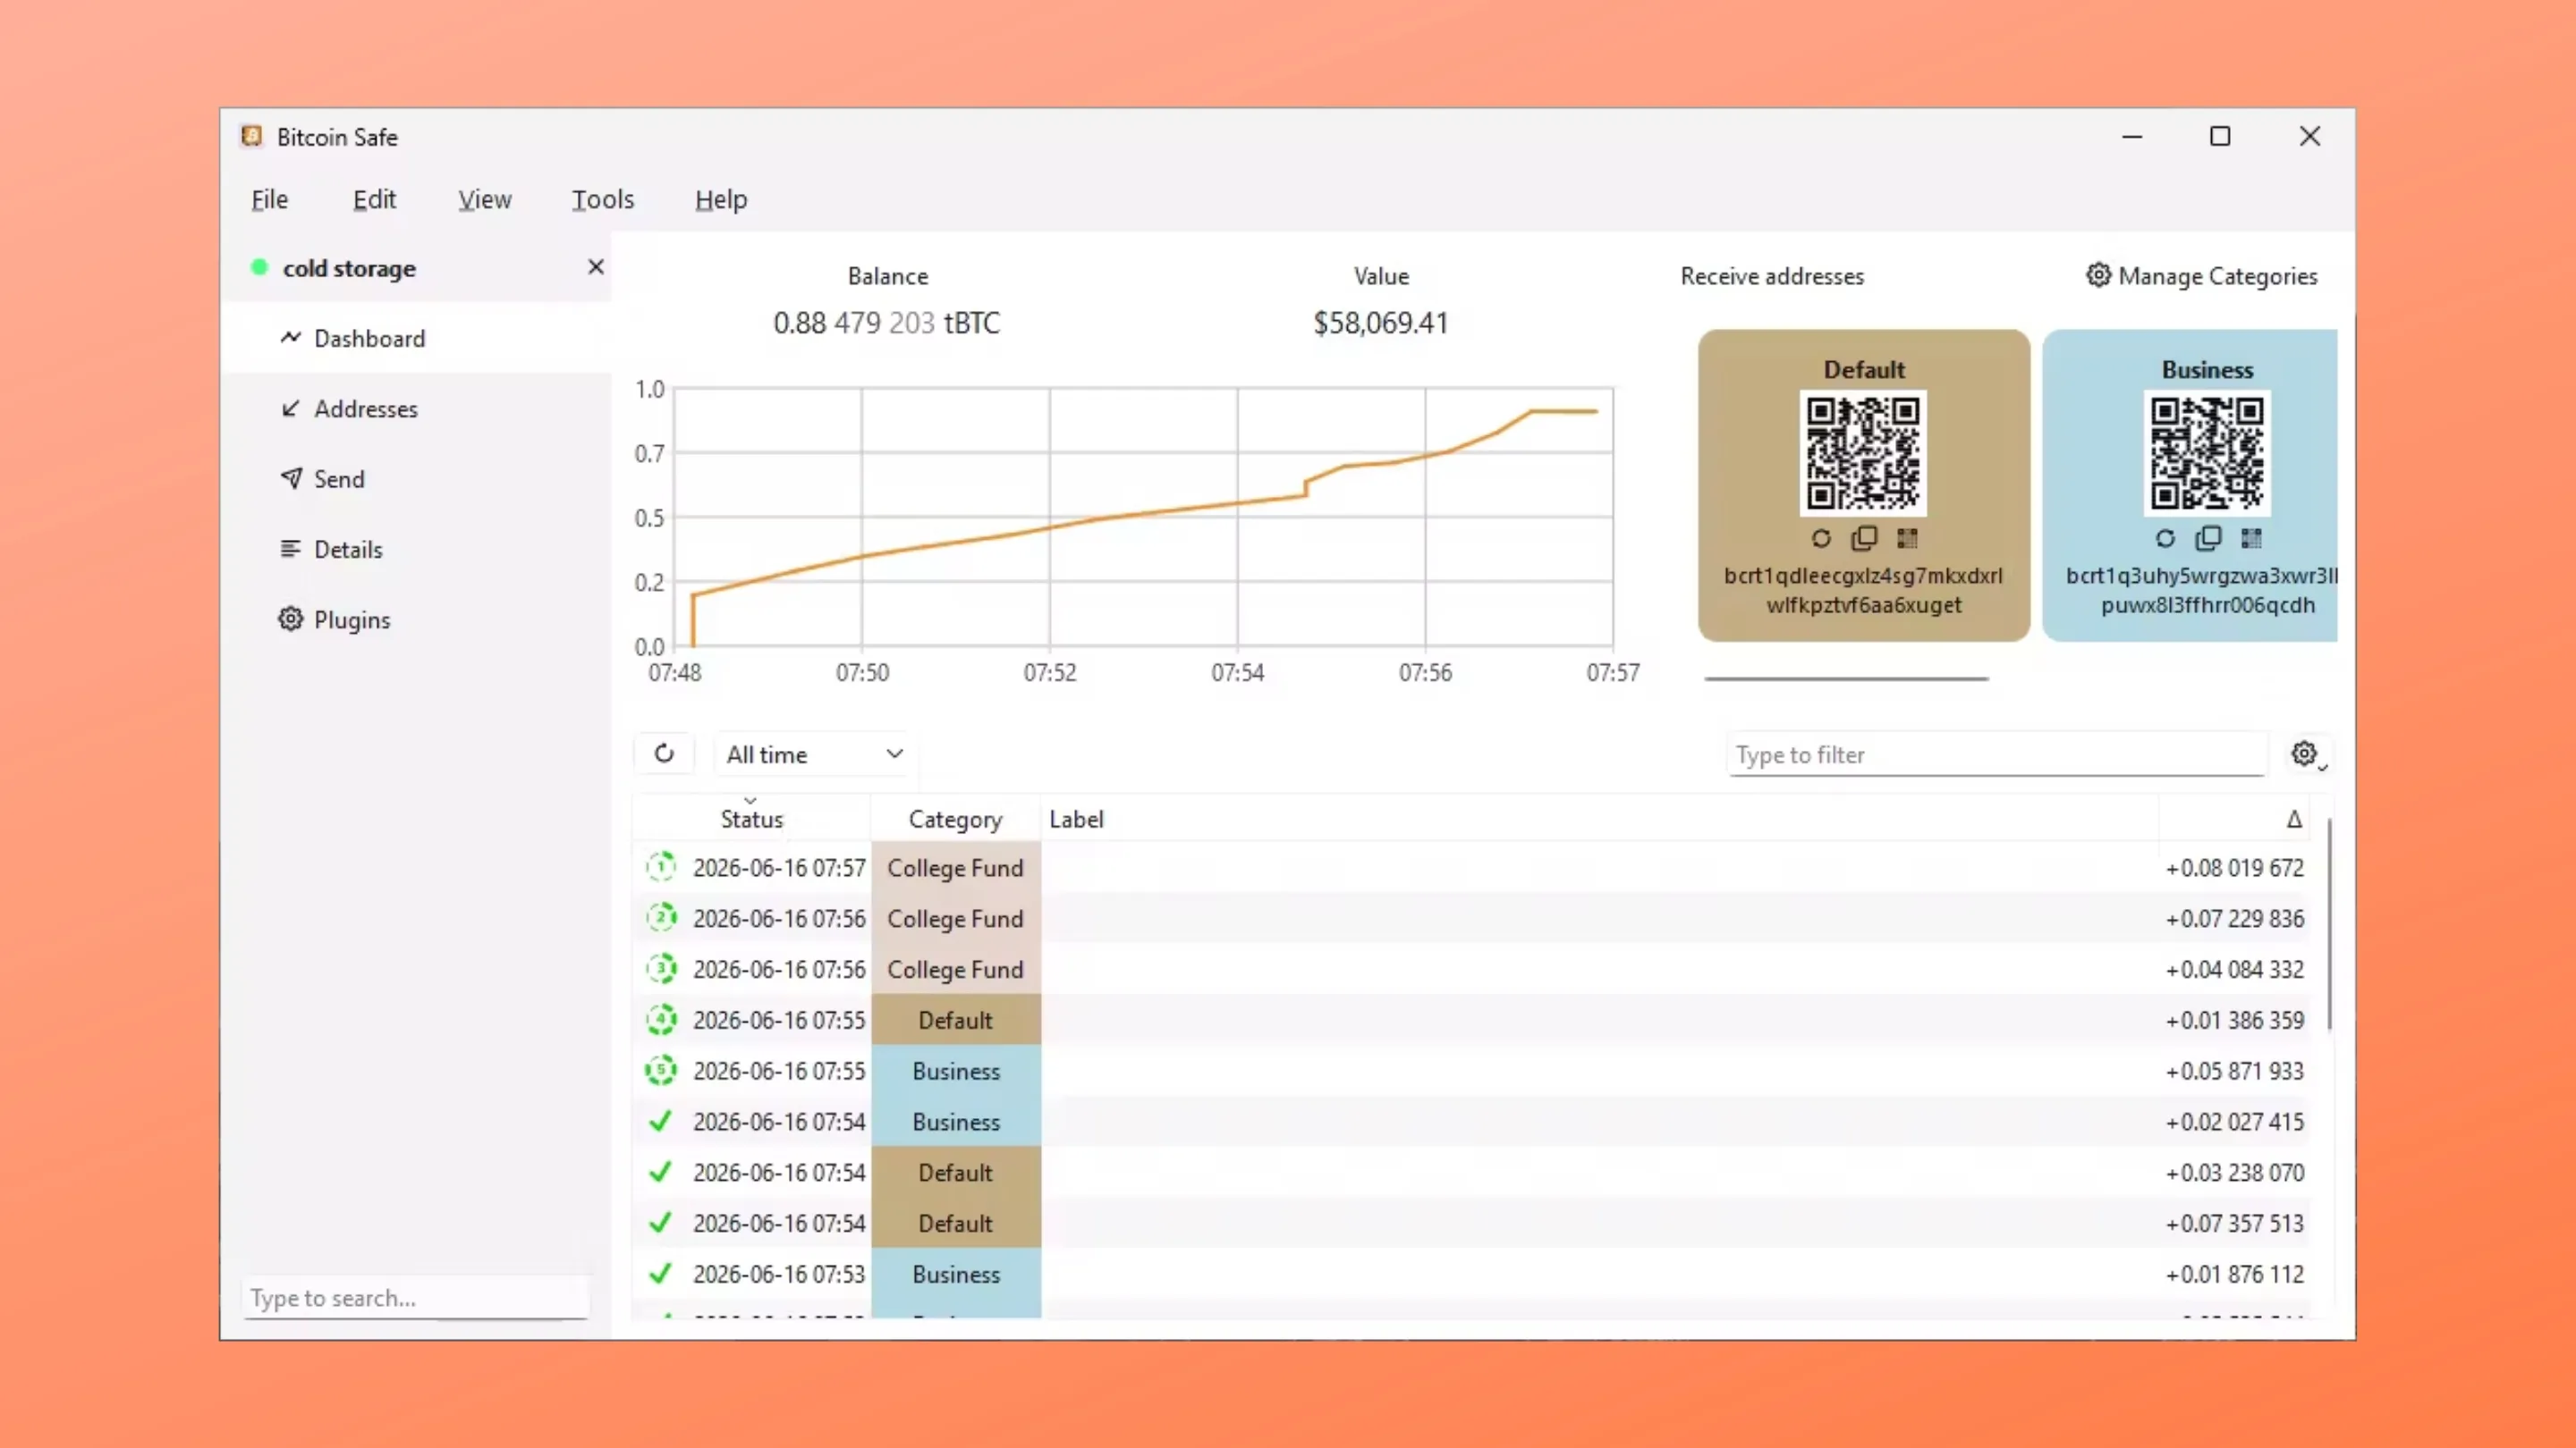Image resolution: width=2576 pixels, height=1448 pixels.
Task: Copy the Default receive address
Action: (x=1864, y=539)
